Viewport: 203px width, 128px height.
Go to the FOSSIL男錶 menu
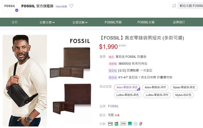[x=113, y=22]
